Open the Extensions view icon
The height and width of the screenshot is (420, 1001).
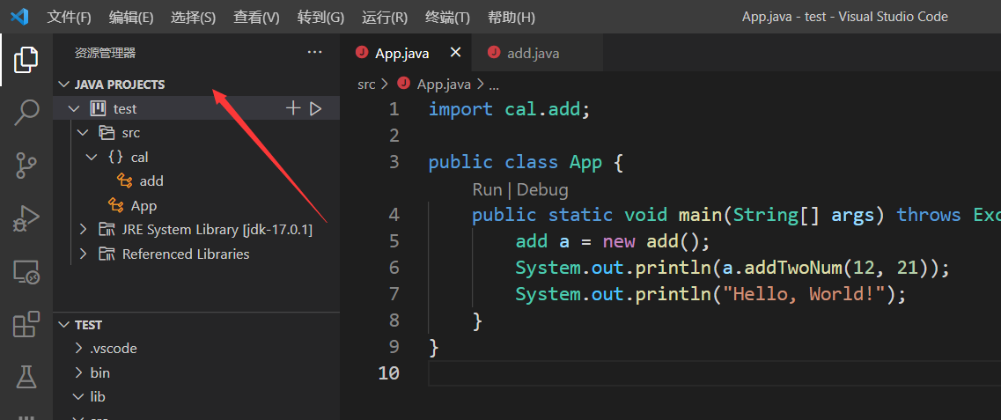[26, 325]
